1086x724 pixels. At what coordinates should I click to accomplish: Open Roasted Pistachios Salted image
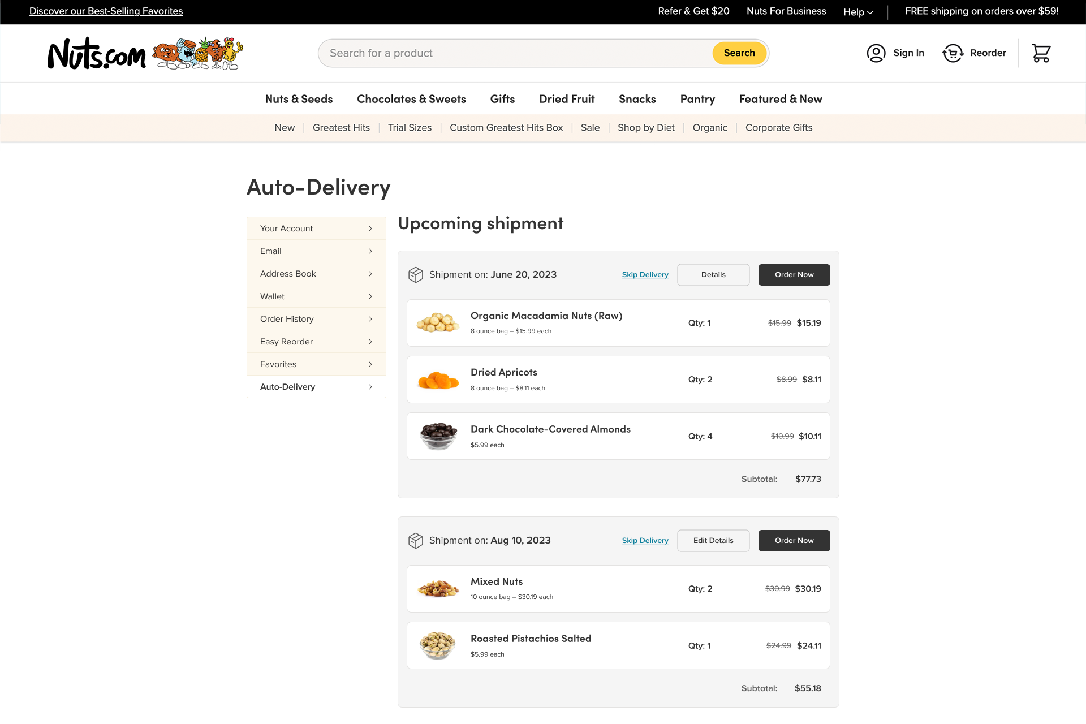coord(438,645)
